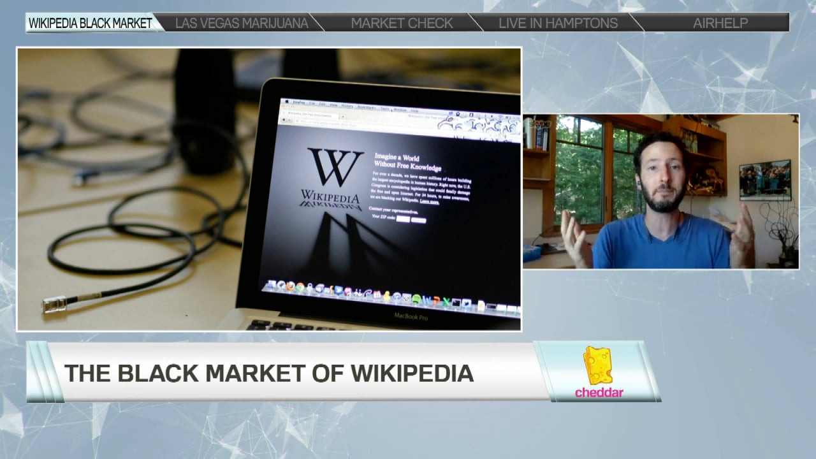Click the ZIP code input field
Image resolution: width=816 pixels, height=459 pixels.
tap(403, 219)
